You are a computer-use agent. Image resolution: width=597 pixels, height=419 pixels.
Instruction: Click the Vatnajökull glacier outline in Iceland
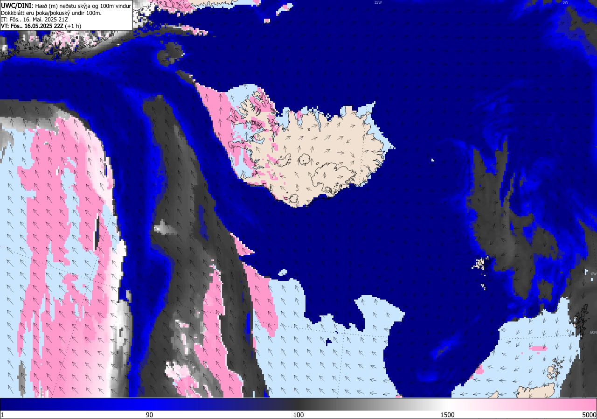(x=335, y=176)
